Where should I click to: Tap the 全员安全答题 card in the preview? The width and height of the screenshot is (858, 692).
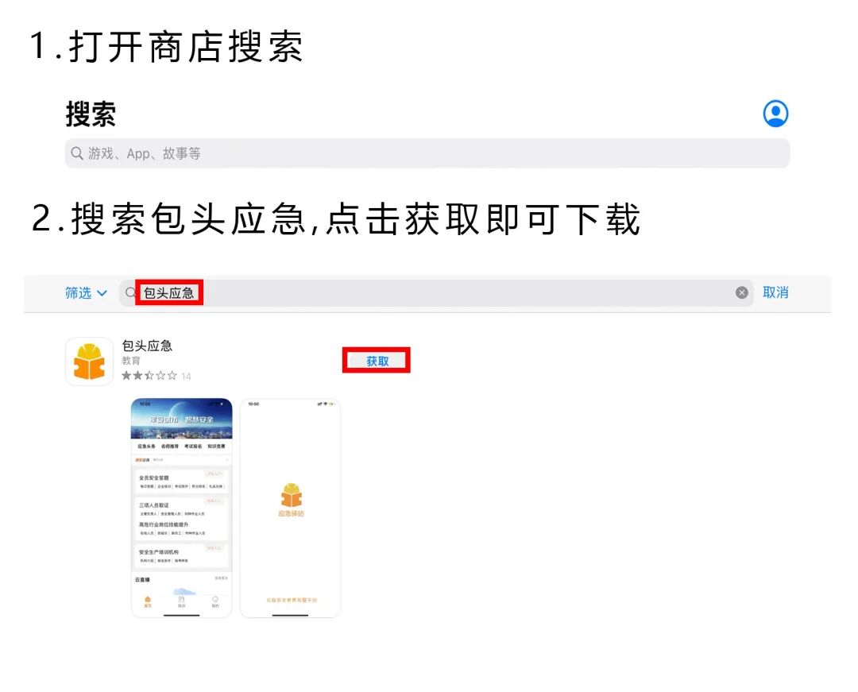pyautogui.click(x=181, y=481)
